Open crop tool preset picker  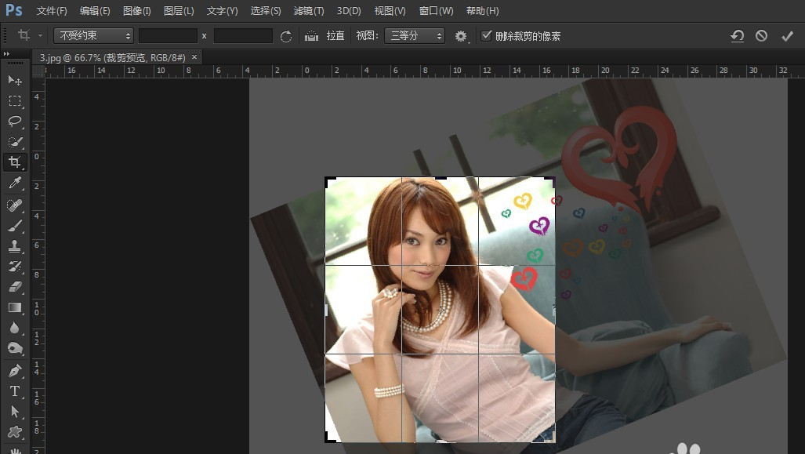tap(29, 35)
